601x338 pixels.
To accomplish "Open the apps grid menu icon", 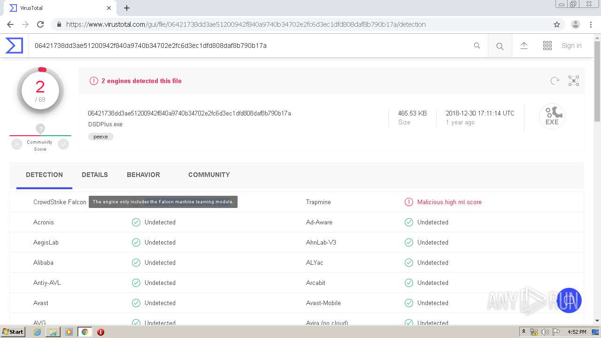I will 547,46.
